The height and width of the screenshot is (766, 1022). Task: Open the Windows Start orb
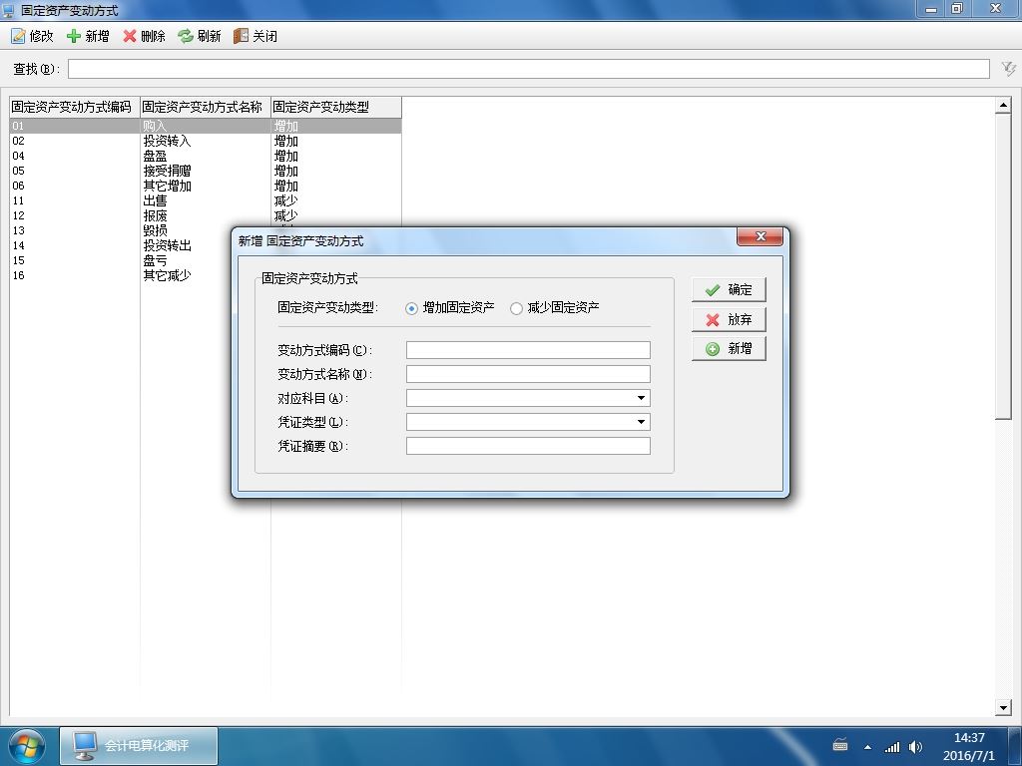coord(27,746)
